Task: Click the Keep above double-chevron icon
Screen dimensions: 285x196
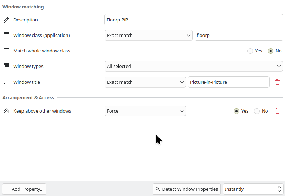Action: point(6,111)
